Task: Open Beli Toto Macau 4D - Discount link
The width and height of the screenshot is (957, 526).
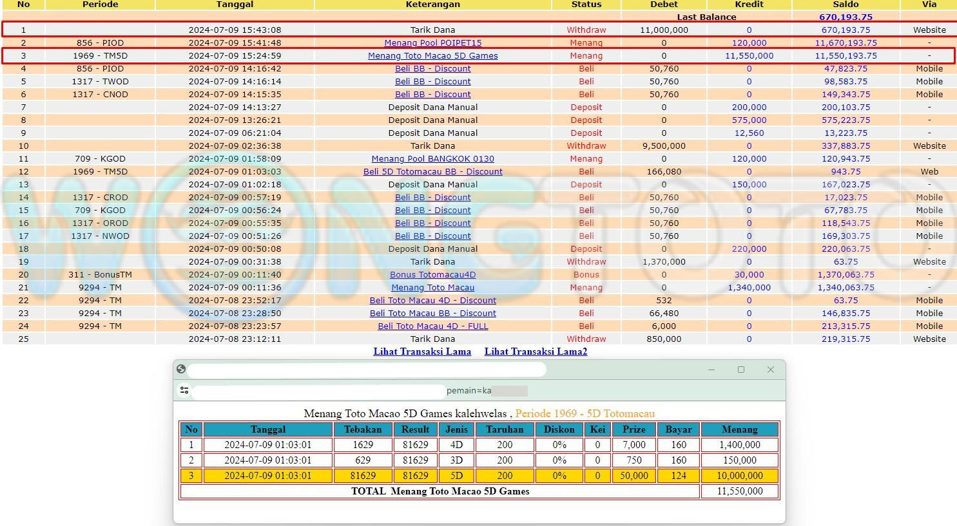Action: tap(432, 301)
